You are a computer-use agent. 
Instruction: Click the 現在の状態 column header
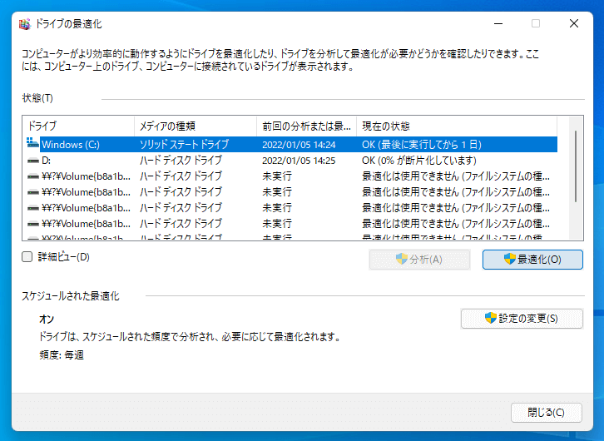(457, 126)
